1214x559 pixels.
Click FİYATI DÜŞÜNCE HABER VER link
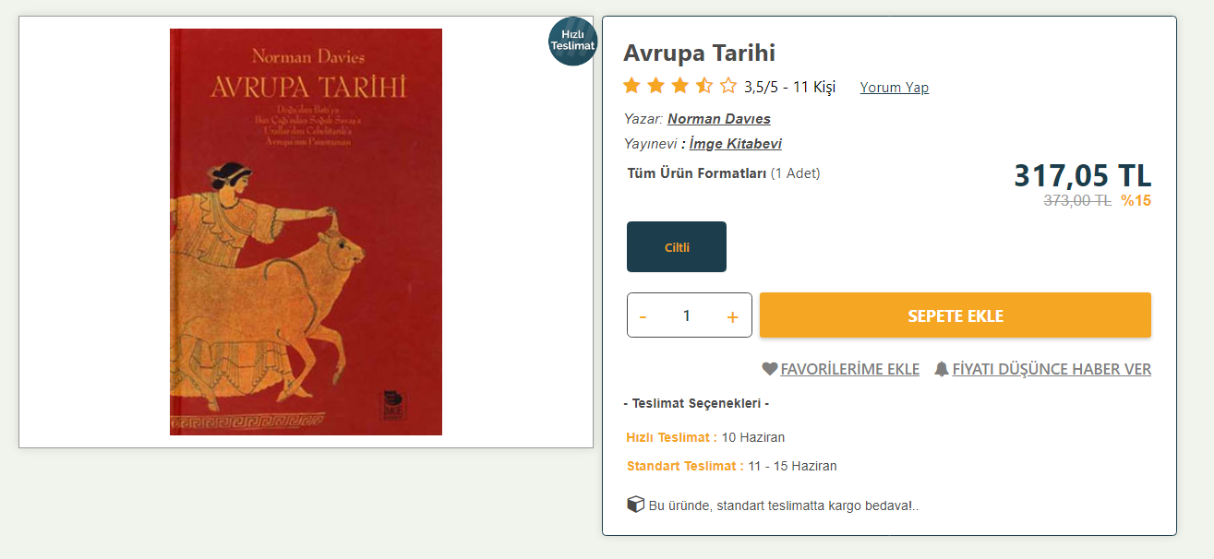tap(1052, 369)
